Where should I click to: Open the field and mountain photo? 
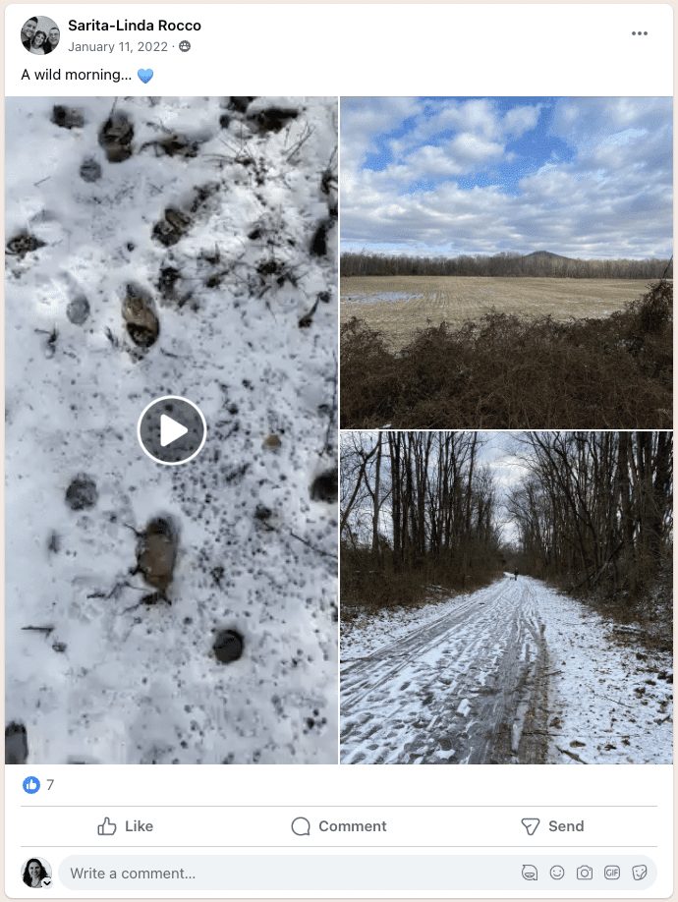pos(506,262)
